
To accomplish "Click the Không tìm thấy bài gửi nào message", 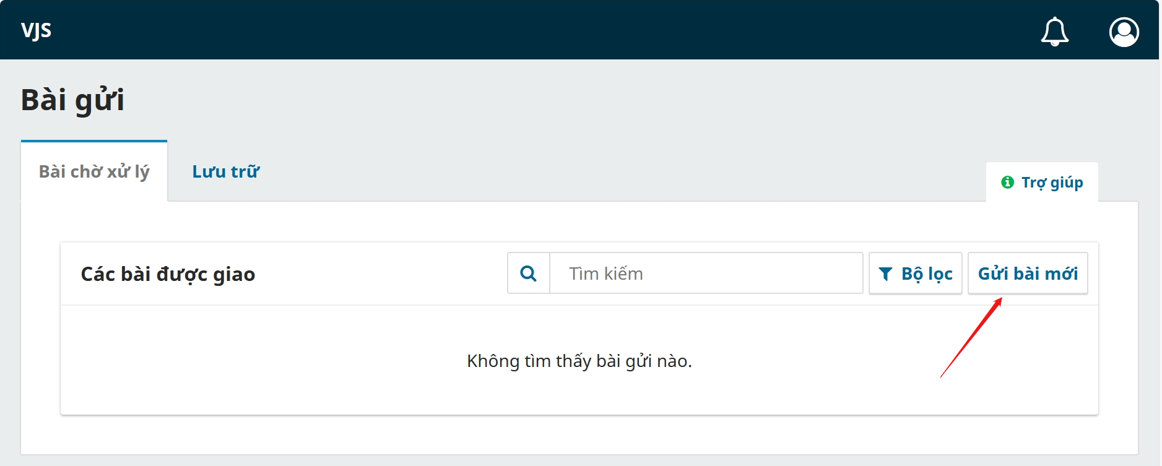I will click(579, 361).
